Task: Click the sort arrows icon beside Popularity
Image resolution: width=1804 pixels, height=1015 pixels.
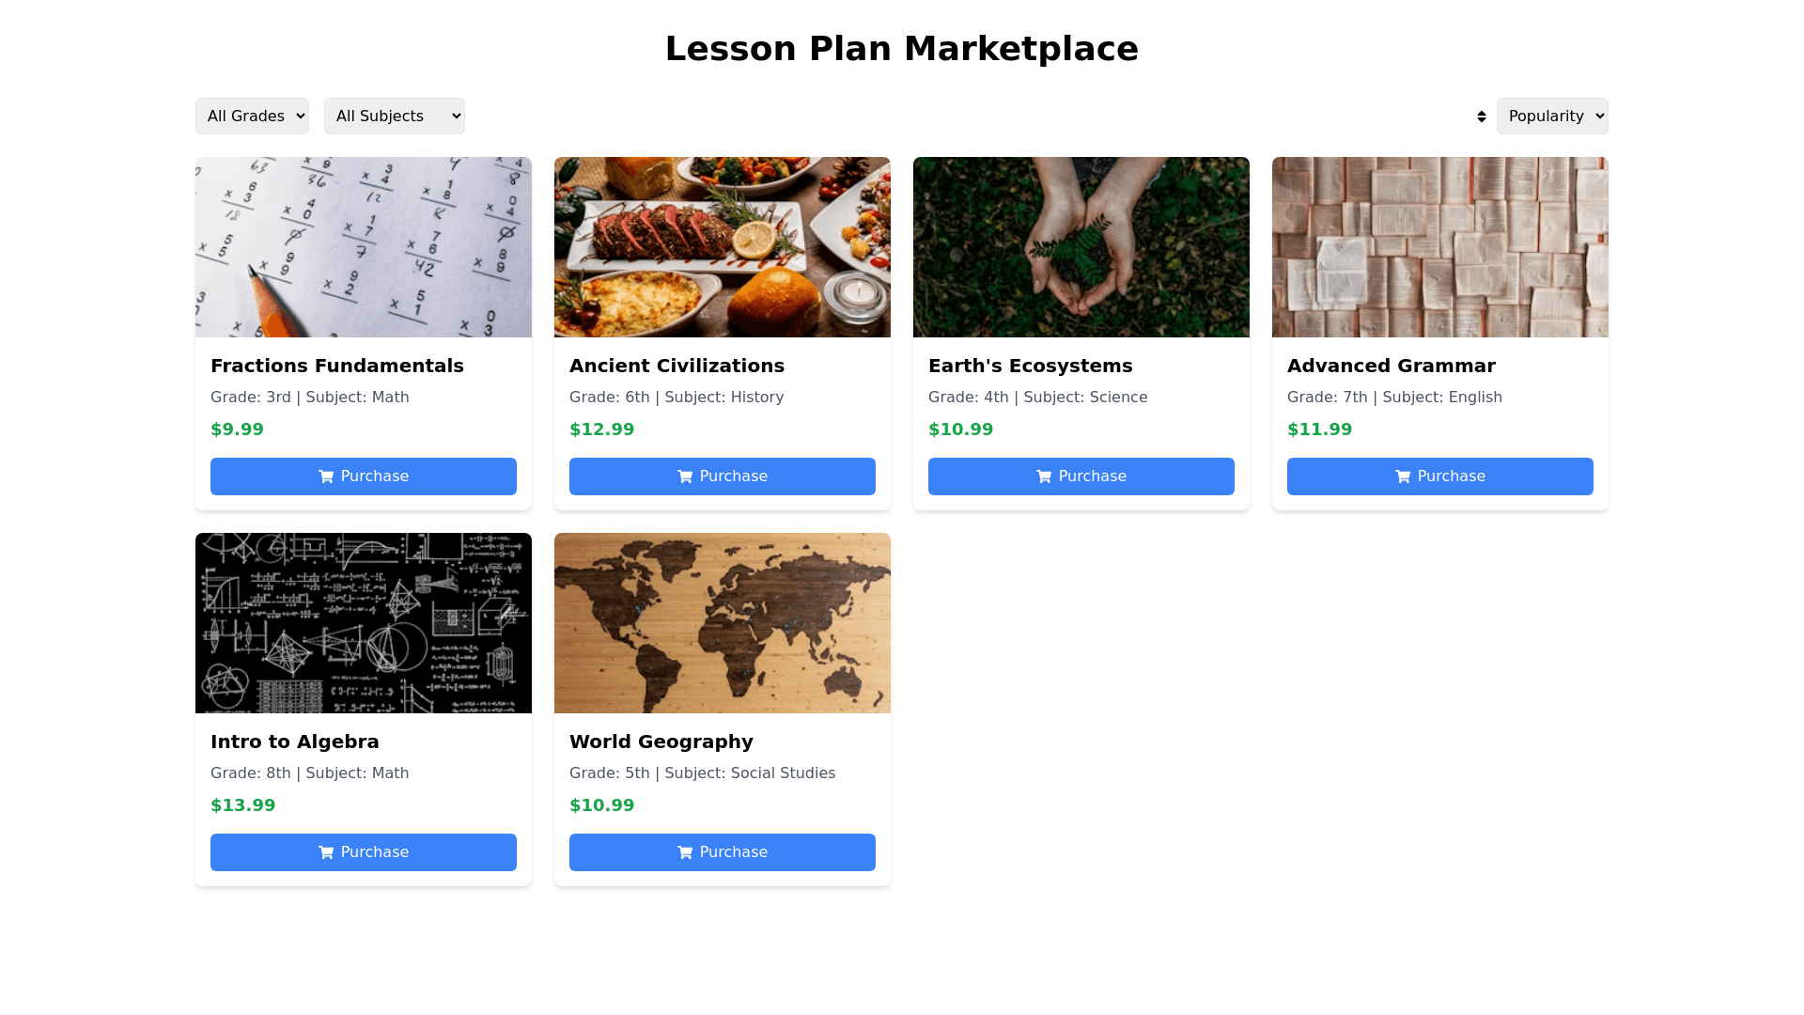Action: coord(1481,117)
